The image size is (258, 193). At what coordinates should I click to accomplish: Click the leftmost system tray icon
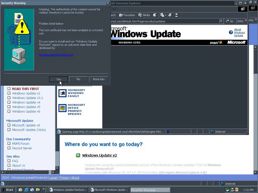[x=228, y=190]
